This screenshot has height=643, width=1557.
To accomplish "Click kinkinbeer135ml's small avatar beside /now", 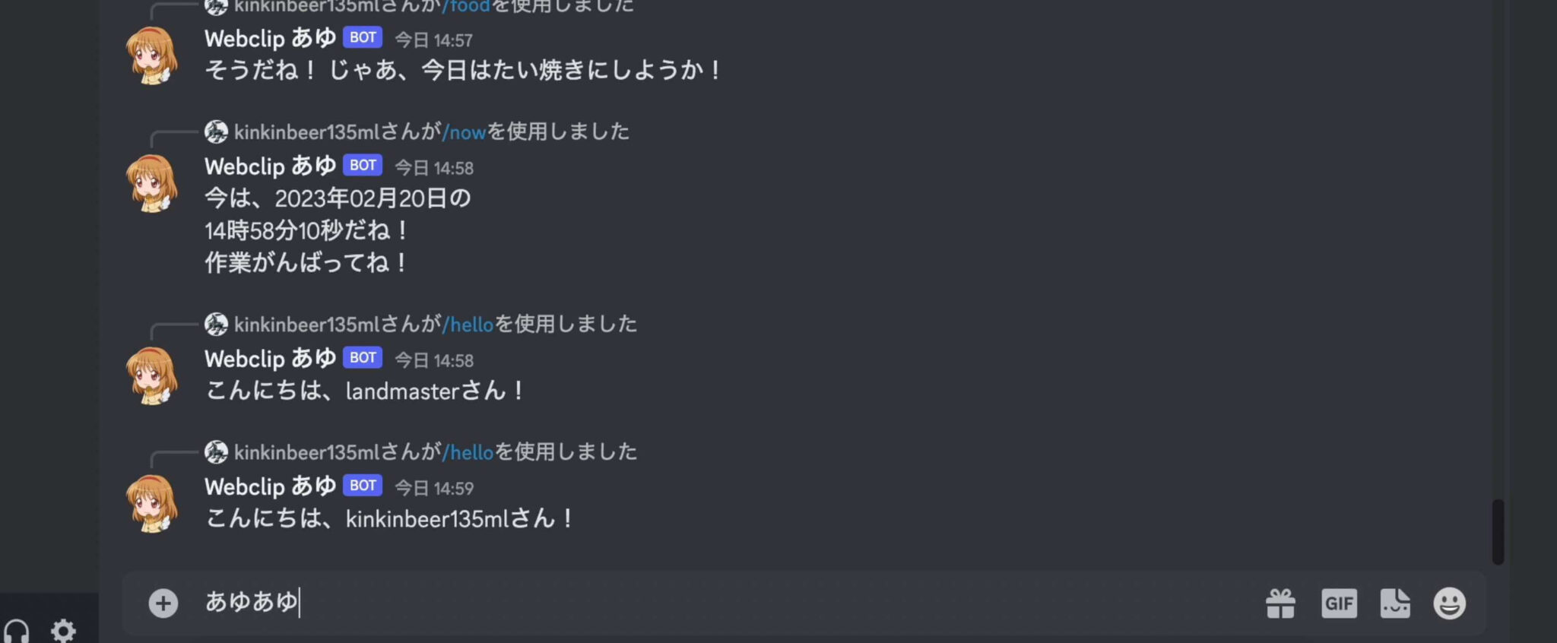I will click(216, 131).
